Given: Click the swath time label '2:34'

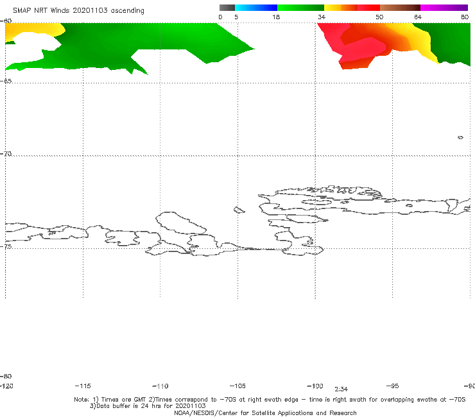Looking at the screenshot, I should pos(341,389).
